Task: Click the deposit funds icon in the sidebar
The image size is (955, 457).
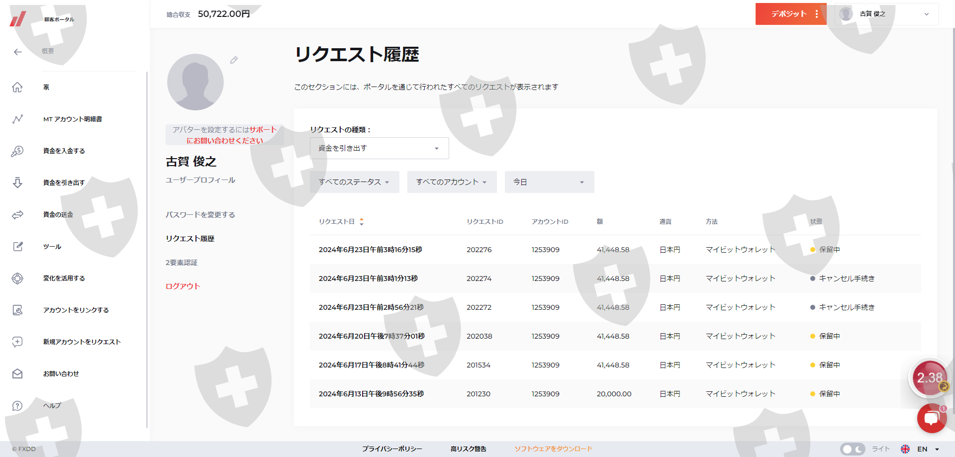Action: coord(17,151)
